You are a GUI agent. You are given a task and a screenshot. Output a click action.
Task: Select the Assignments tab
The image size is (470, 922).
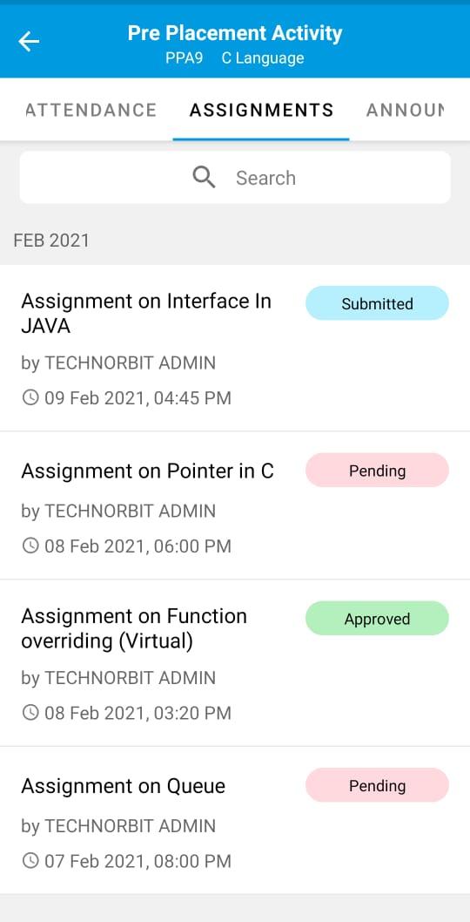[261, 110]
